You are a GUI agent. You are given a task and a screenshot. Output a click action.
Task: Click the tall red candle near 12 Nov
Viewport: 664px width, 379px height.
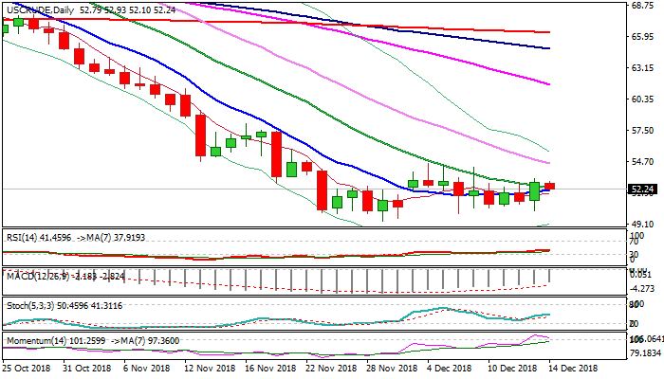[201, 135]
